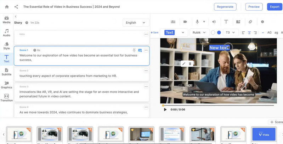
Task: Save the text style with + Save
Action: tap(154, 32)
